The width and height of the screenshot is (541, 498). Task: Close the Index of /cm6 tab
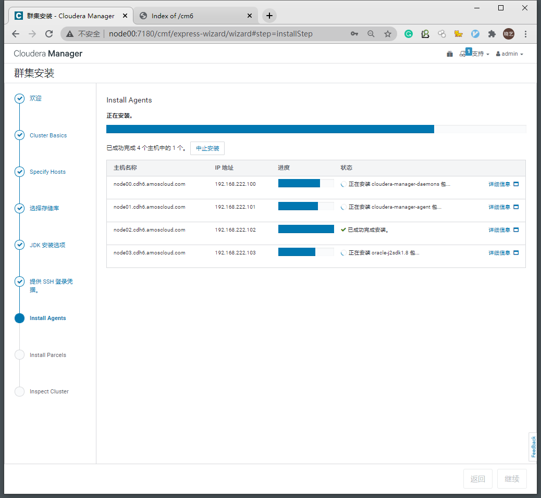(x=250, y=16)
